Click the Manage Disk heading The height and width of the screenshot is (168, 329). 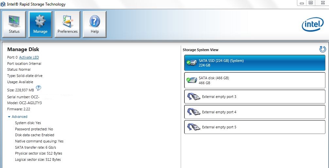pos(23,49)
